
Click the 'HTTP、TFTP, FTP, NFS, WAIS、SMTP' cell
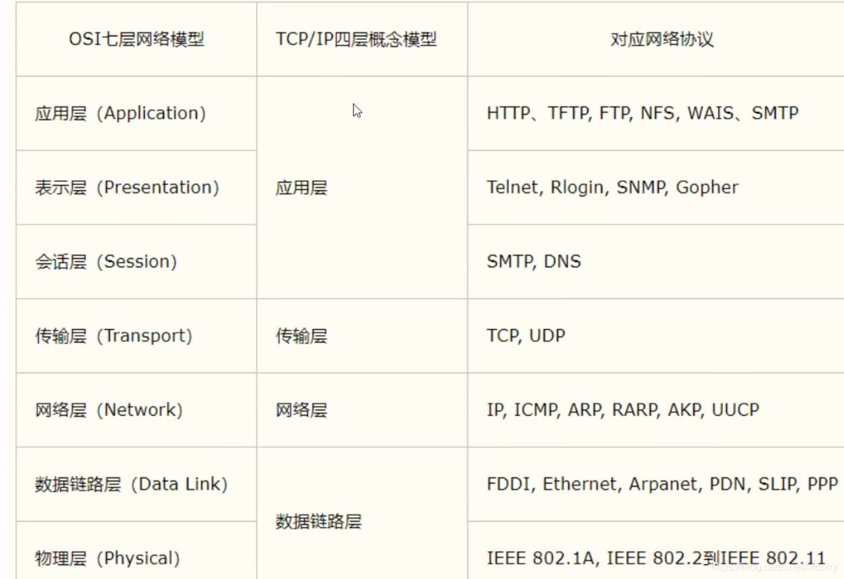click(x=656, y=113)
